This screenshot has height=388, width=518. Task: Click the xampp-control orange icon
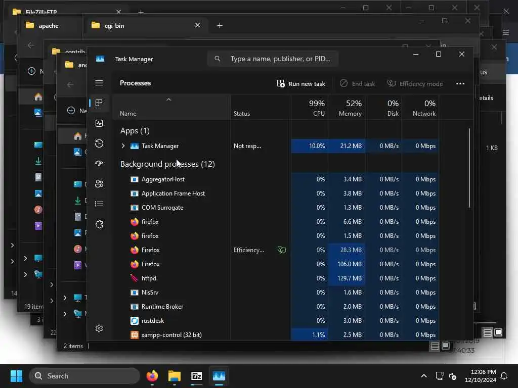[x=135, y=335]
